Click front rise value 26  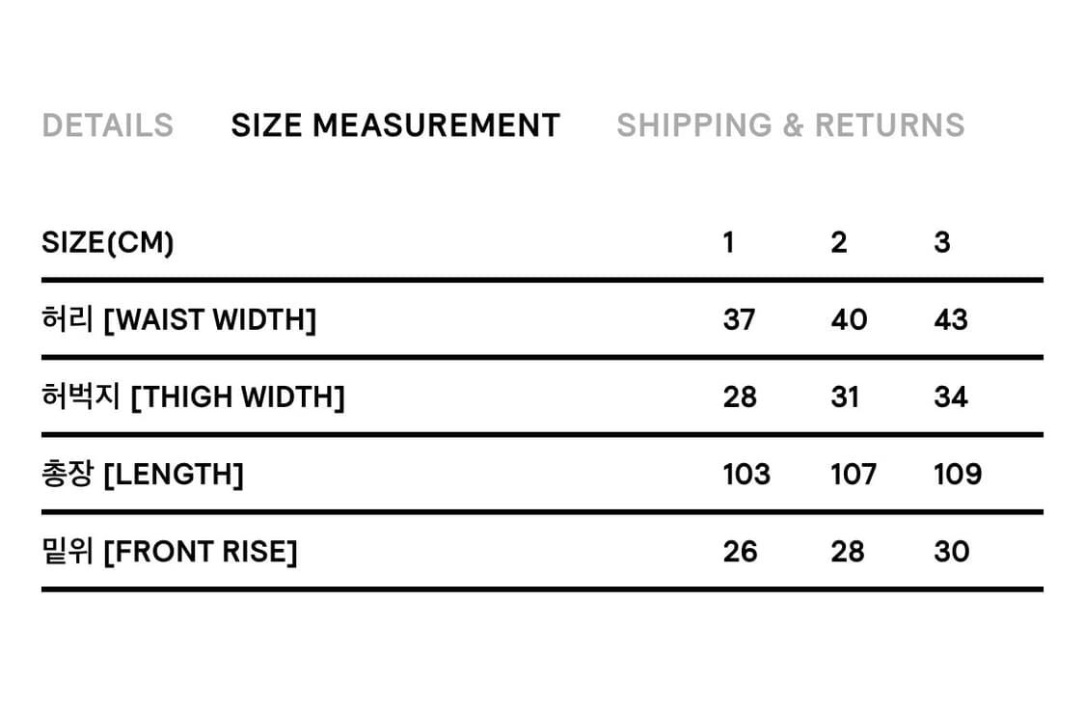(740, 552)
